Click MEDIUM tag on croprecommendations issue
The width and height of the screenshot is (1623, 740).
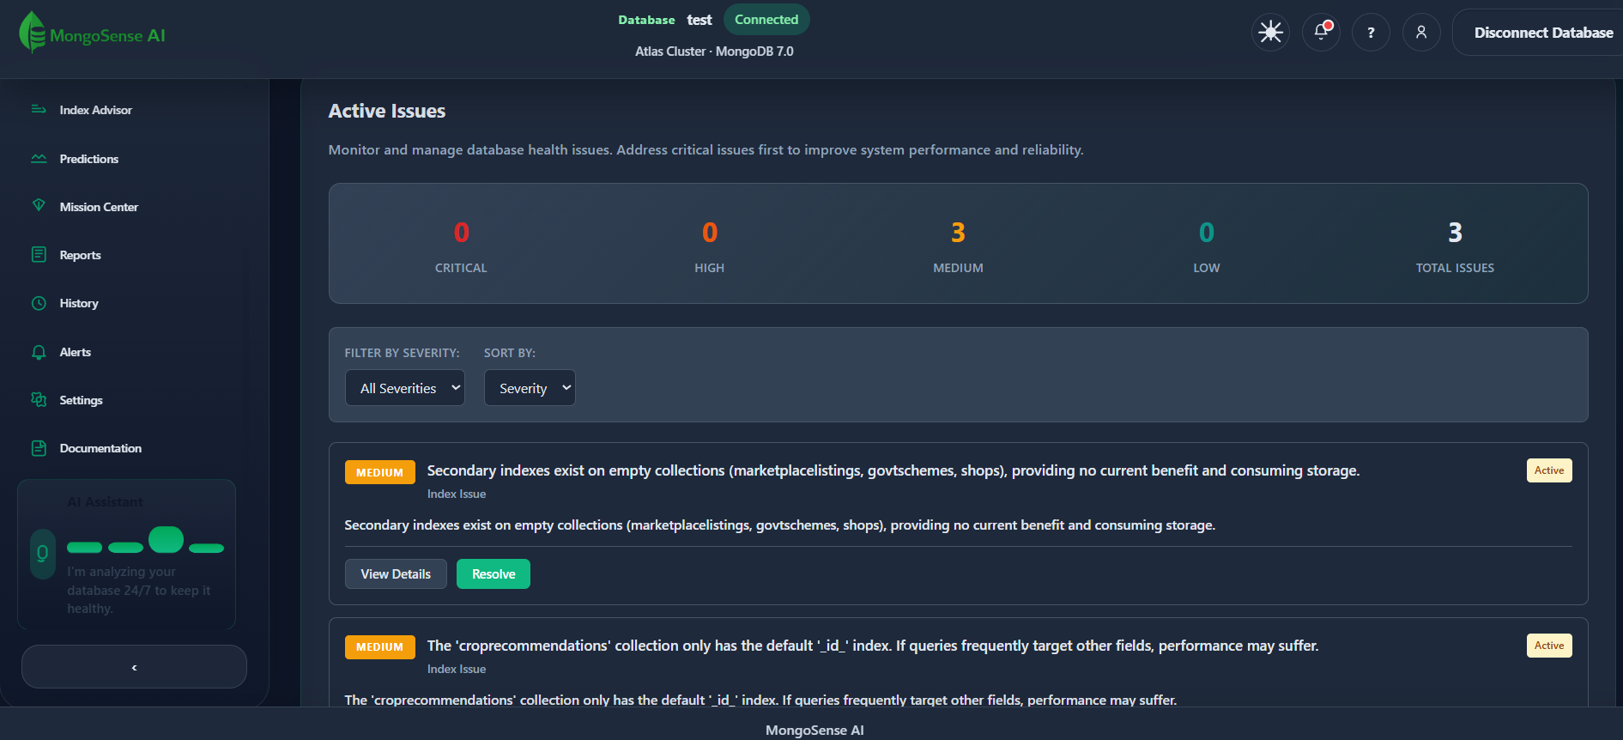380,647
